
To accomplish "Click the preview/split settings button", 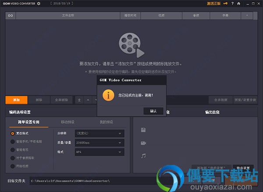I will (x=245, y=100).
